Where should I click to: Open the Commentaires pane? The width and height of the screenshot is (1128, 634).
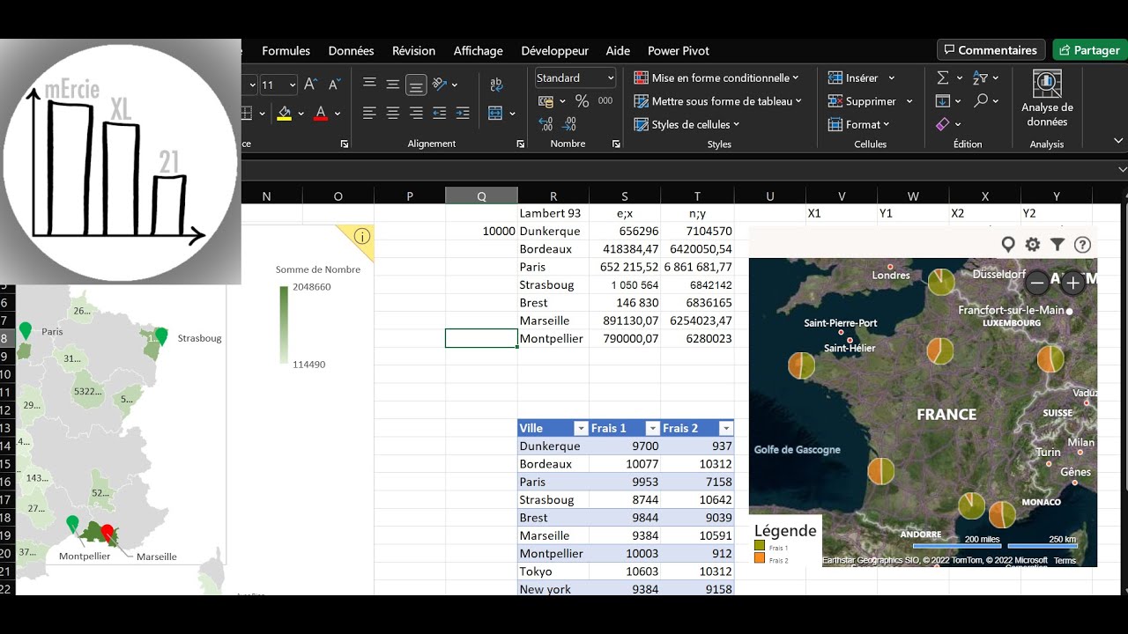click(991, 50)
